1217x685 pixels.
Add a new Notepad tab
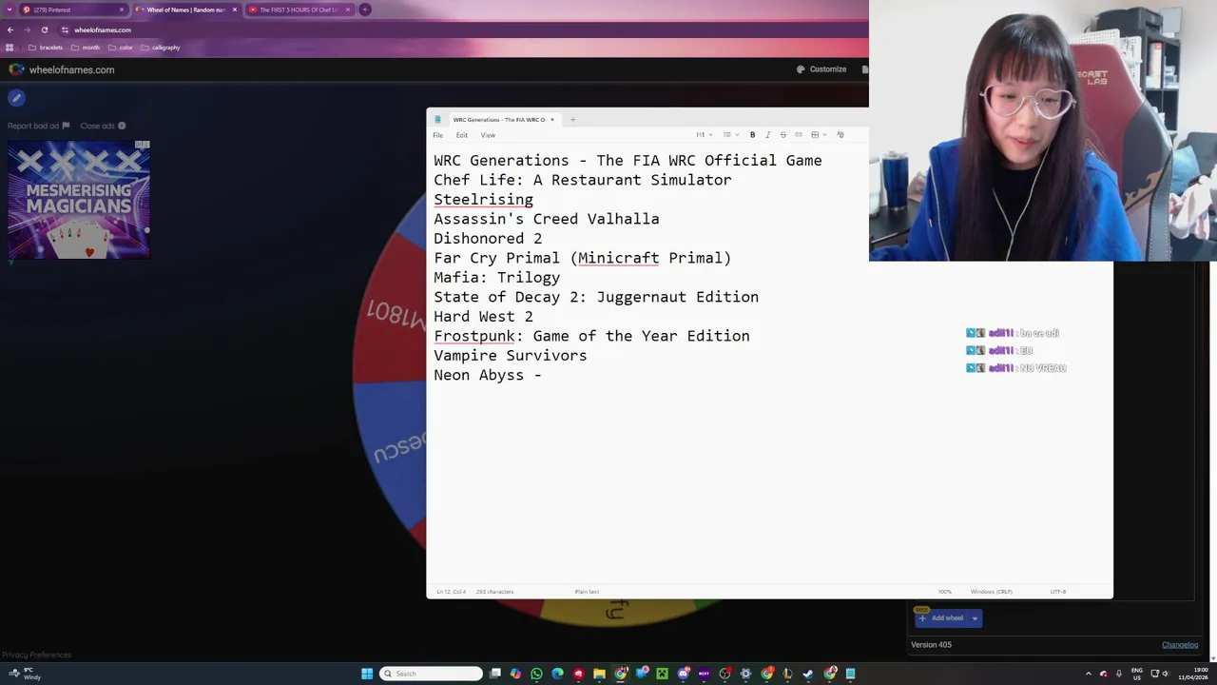572,120
